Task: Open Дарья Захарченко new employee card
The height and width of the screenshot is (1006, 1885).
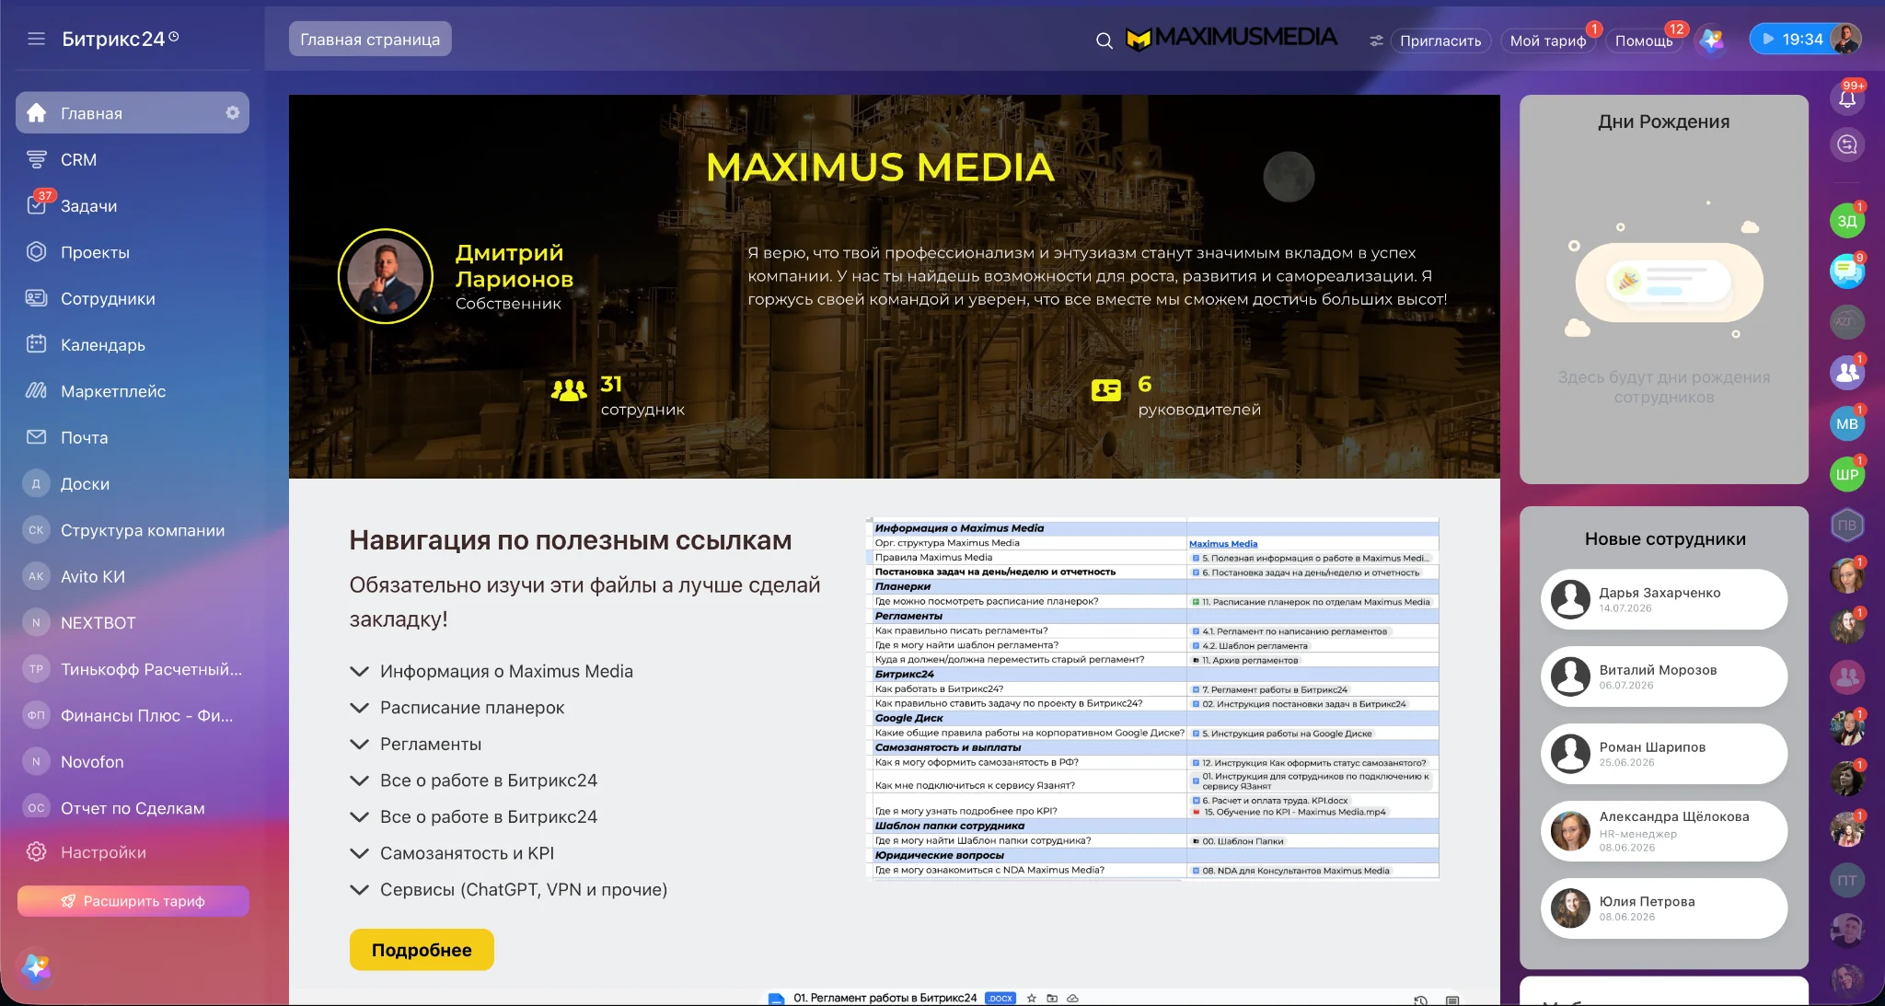Action: (1664, 599)
